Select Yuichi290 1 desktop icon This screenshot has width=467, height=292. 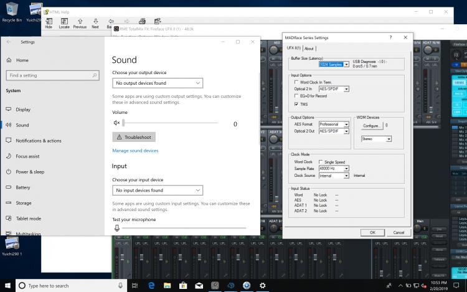12,246
